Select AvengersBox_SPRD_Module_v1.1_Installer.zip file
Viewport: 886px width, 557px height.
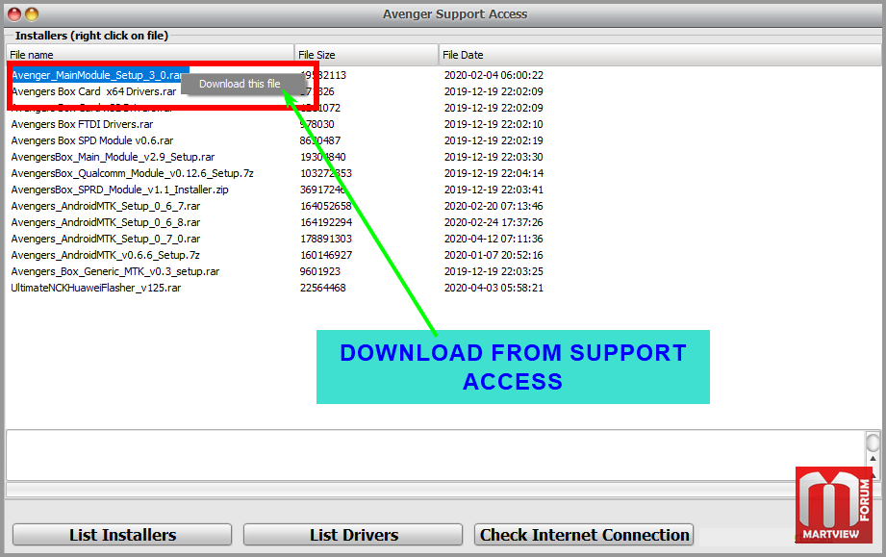click(120, 190)
